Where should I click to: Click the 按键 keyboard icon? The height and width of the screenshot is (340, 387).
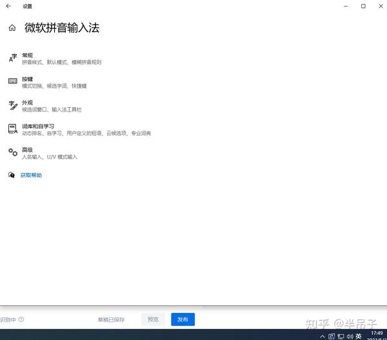pos(13,81)
